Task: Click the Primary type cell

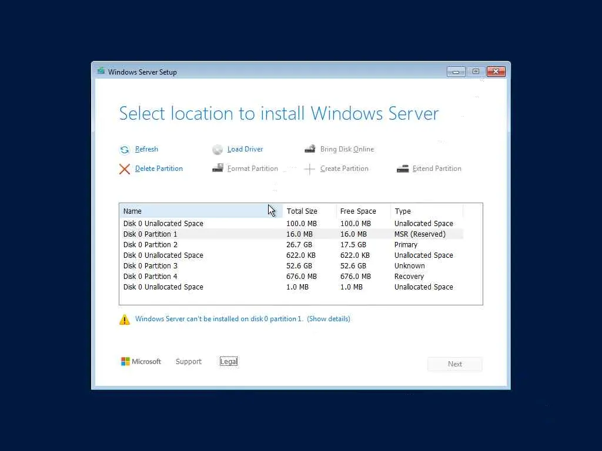Action: coord(406,245)
